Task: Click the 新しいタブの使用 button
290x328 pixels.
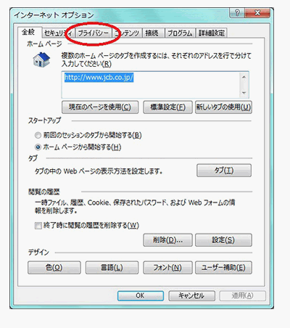Action: coord(223,107)
